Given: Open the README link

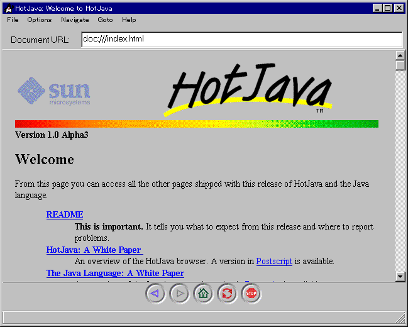Looking at the screenshot, I should [65, 214].
